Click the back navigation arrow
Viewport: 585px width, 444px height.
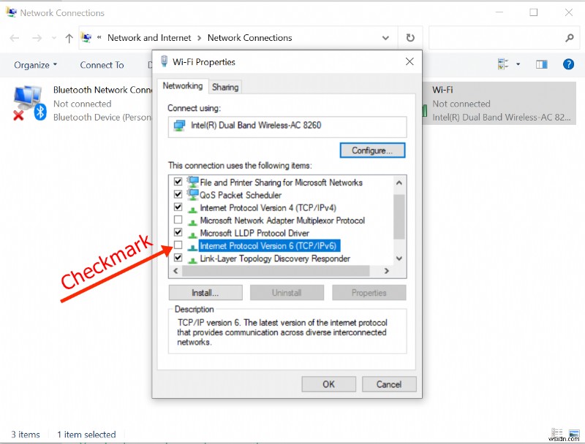click(x=15, y=37)
